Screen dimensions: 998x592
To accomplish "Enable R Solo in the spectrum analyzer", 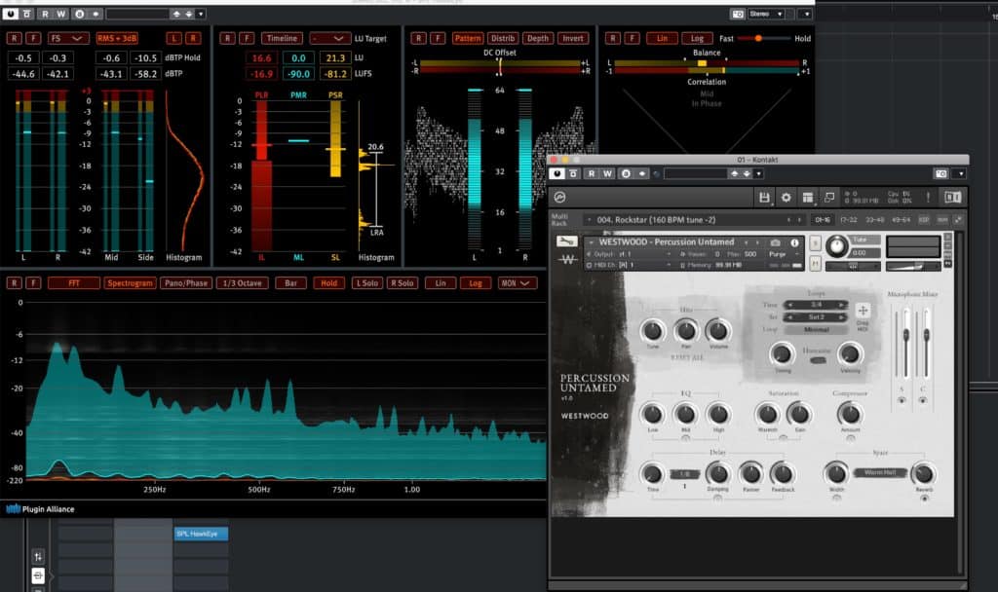I will [402, 283].
